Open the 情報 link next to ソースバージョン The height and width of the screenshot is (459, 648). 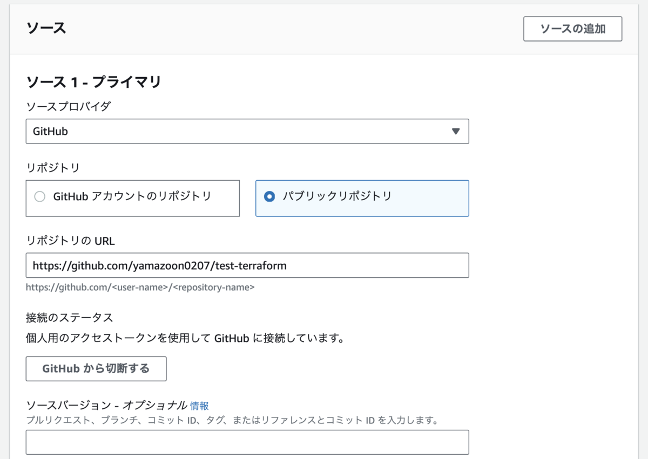pyautogui.click(x=199, y=406)
